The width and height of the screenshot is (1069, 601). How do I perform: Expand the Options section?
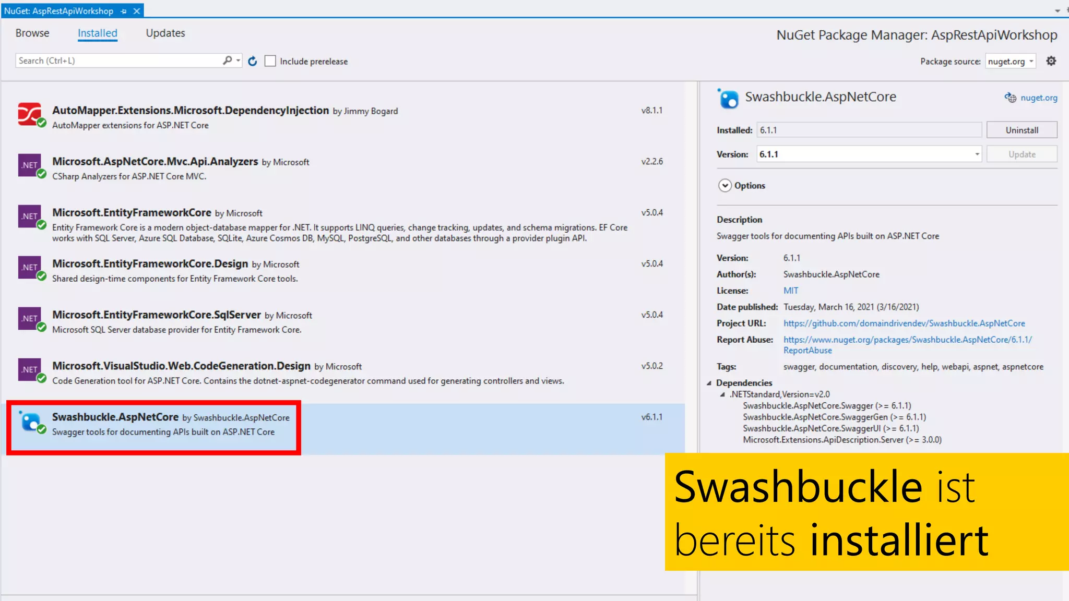(724, 185)
